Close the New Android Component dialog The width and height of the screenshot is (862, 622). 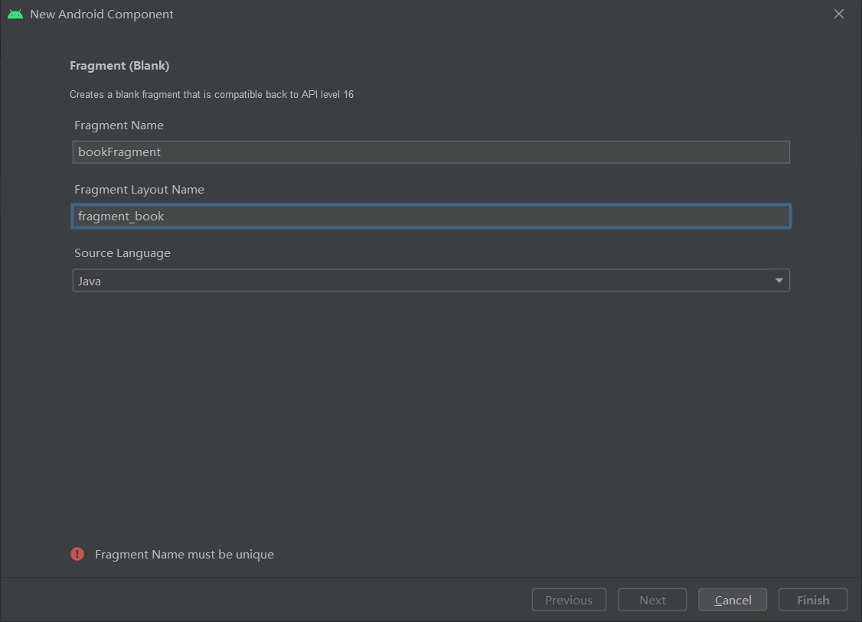coord(838,15)
